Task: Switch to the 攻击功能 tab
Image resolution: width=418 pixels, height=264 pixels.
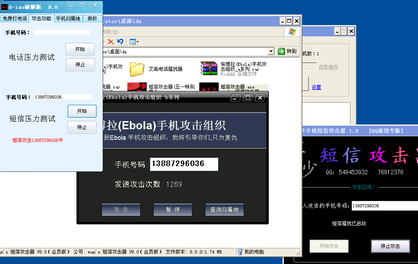Action: [x=41, y=19]
